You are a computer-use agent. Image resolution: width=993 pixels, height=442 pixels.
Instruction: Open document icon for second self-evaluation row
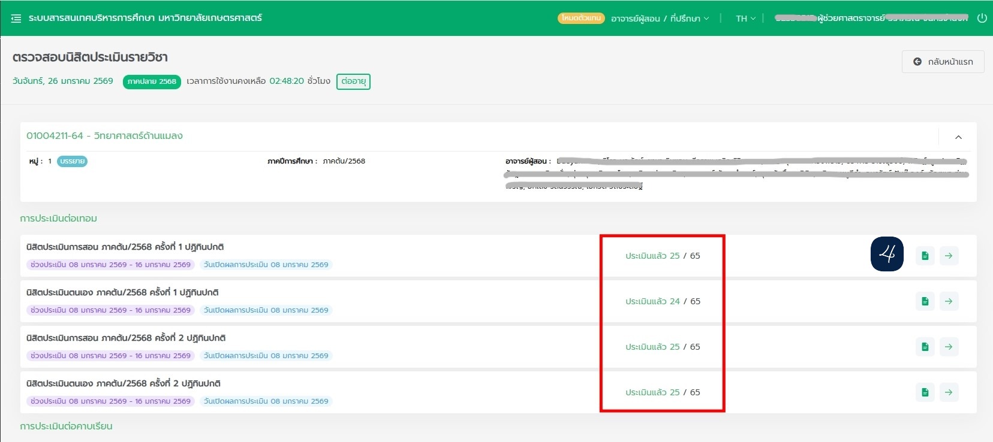[x=925, y=392]
